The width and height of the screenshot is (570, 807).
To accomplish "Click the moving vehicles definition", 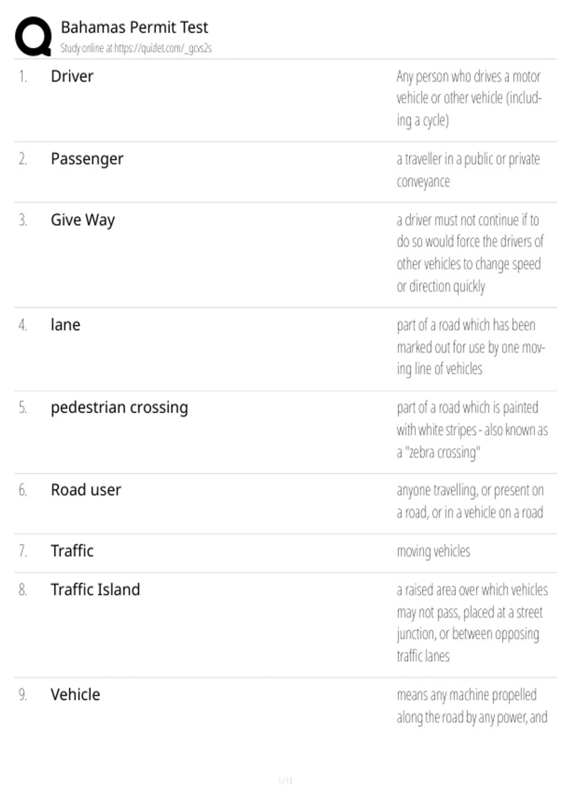I will tap(433, 551).
